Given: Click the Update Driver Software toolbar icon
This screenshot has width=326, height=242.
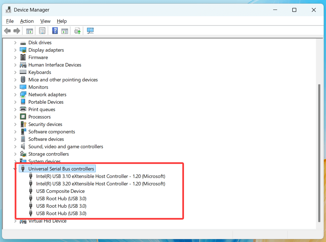Looking at the screenshot, I should point(77,30).
